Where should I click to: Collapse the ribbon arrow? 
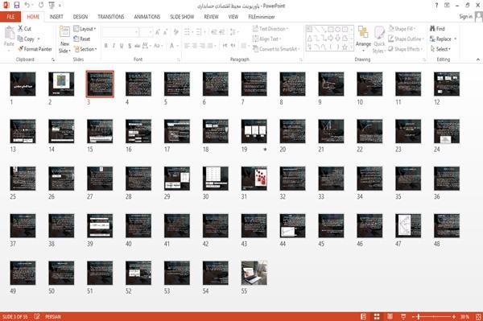(477, 60)
